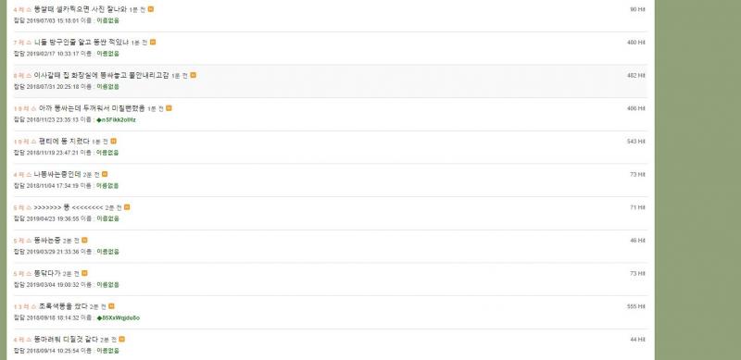Click the username ◆n5Fikk2olHz
The width and height of the screenshot is (741, 360).
pos(116,119)
